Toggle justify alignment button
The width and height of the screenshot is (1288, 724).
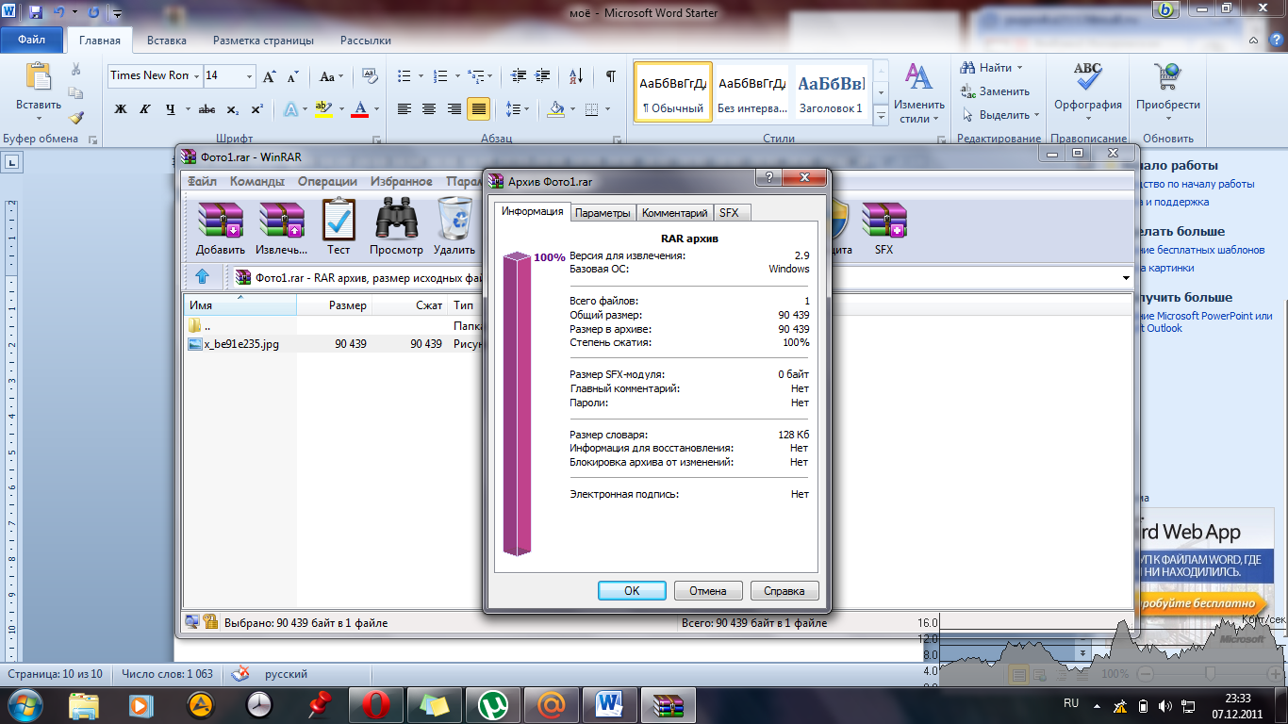(479, 109)
